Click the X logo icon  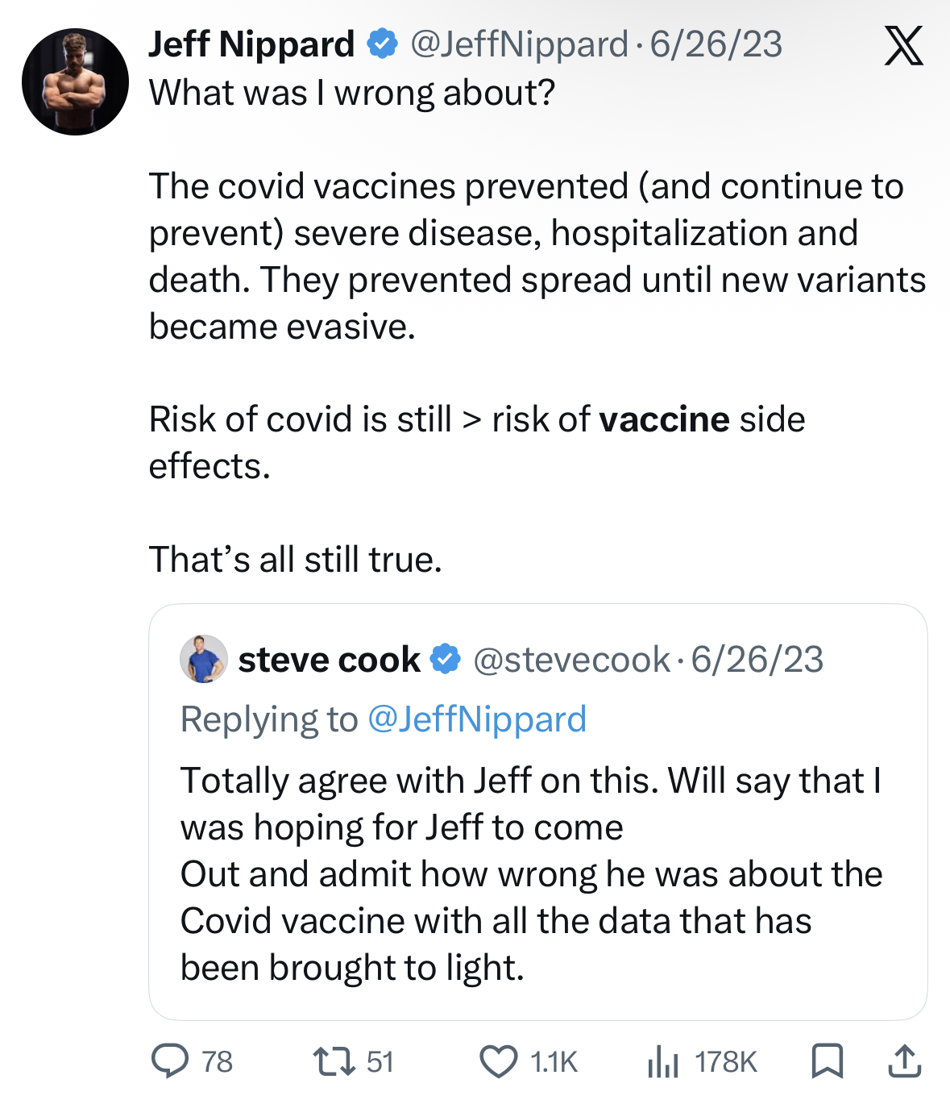(903, 45)
